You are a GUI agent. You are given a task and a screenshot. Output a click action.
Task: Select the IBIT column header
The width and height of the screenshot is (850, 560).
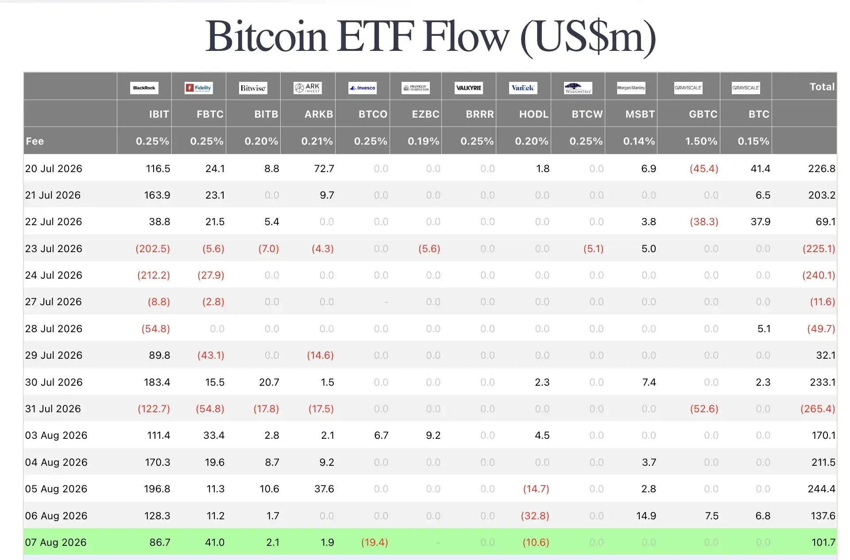pos(159,114)
